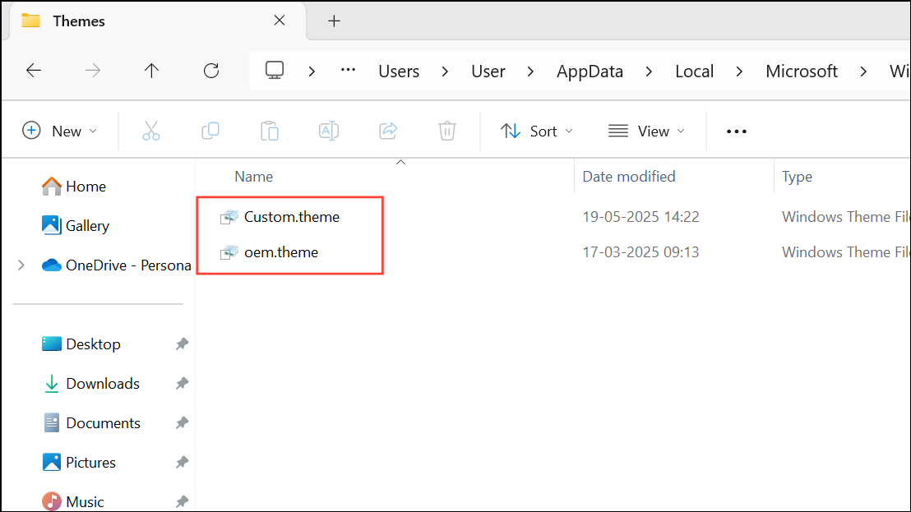The width and height of the screenshot is (911, 512).
Task: Go back with the left arrow
Action: coord(34,71)
